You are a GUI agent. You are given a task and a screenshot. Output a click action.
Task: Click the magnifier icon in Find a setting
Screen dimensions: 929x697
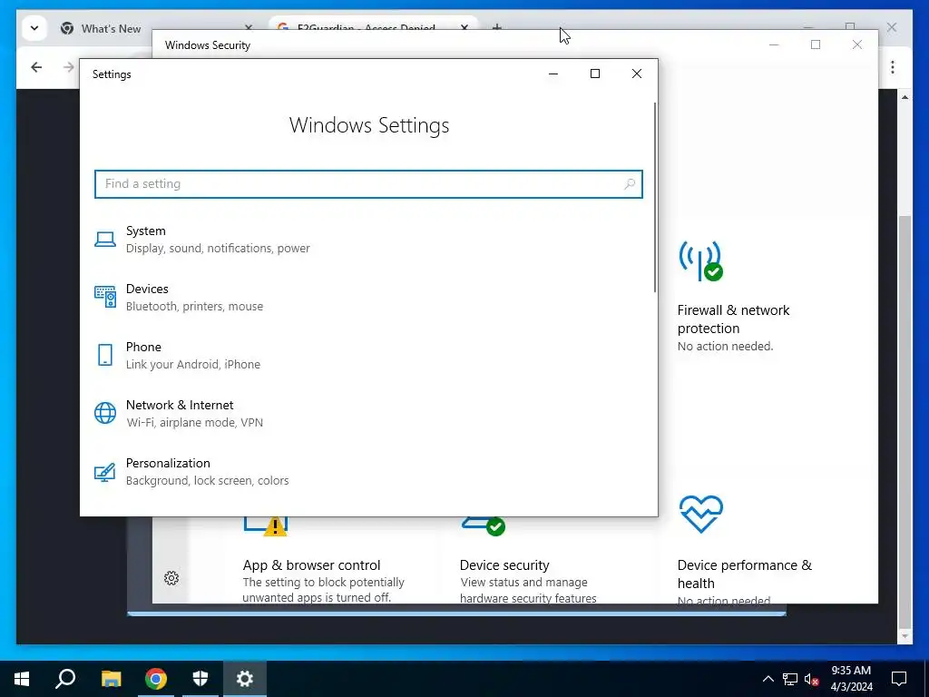(630, 183)
